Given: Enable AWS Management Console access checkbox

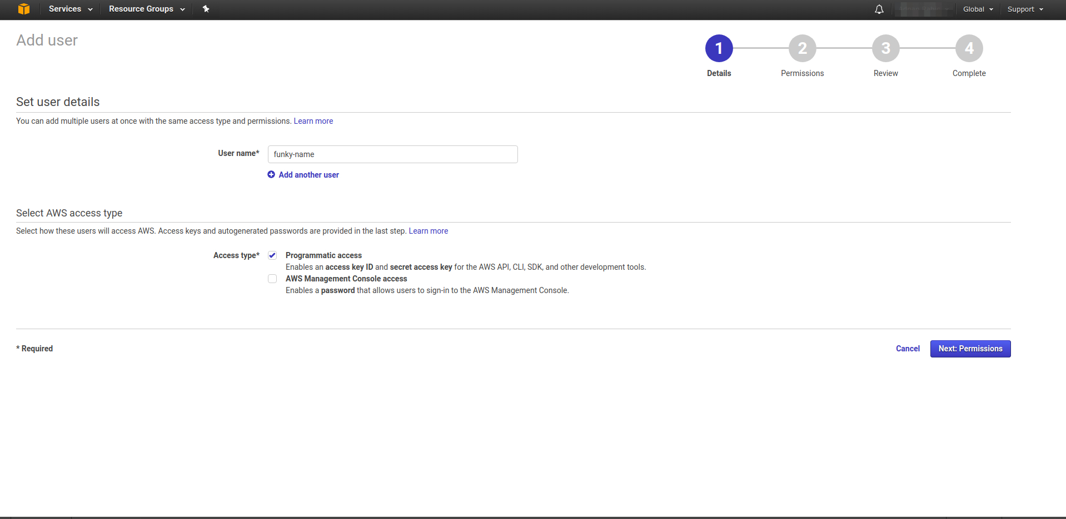Looking at the screenshot, I should click(x=272, y=279).
